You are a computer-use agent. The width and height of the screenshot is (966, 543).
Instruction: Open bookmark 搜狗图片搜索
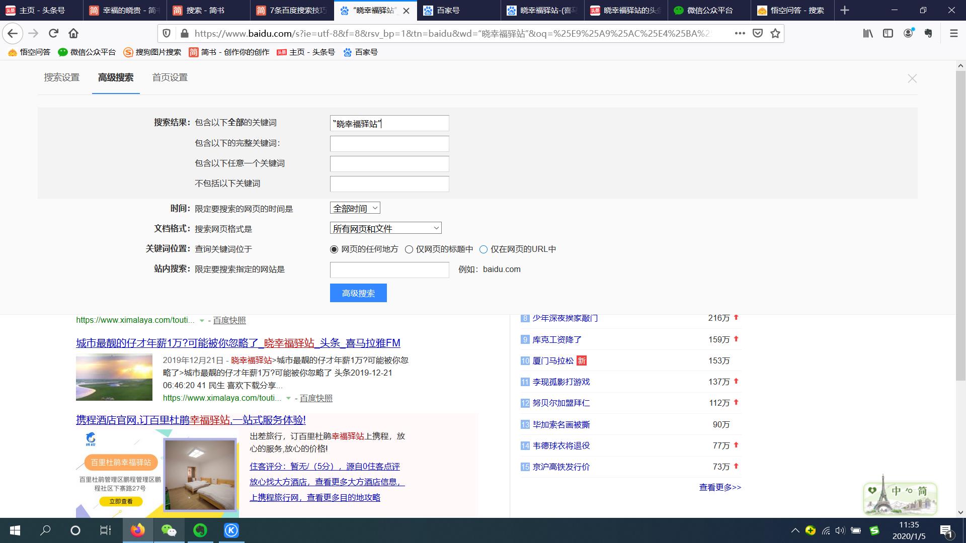coord(152,52)
